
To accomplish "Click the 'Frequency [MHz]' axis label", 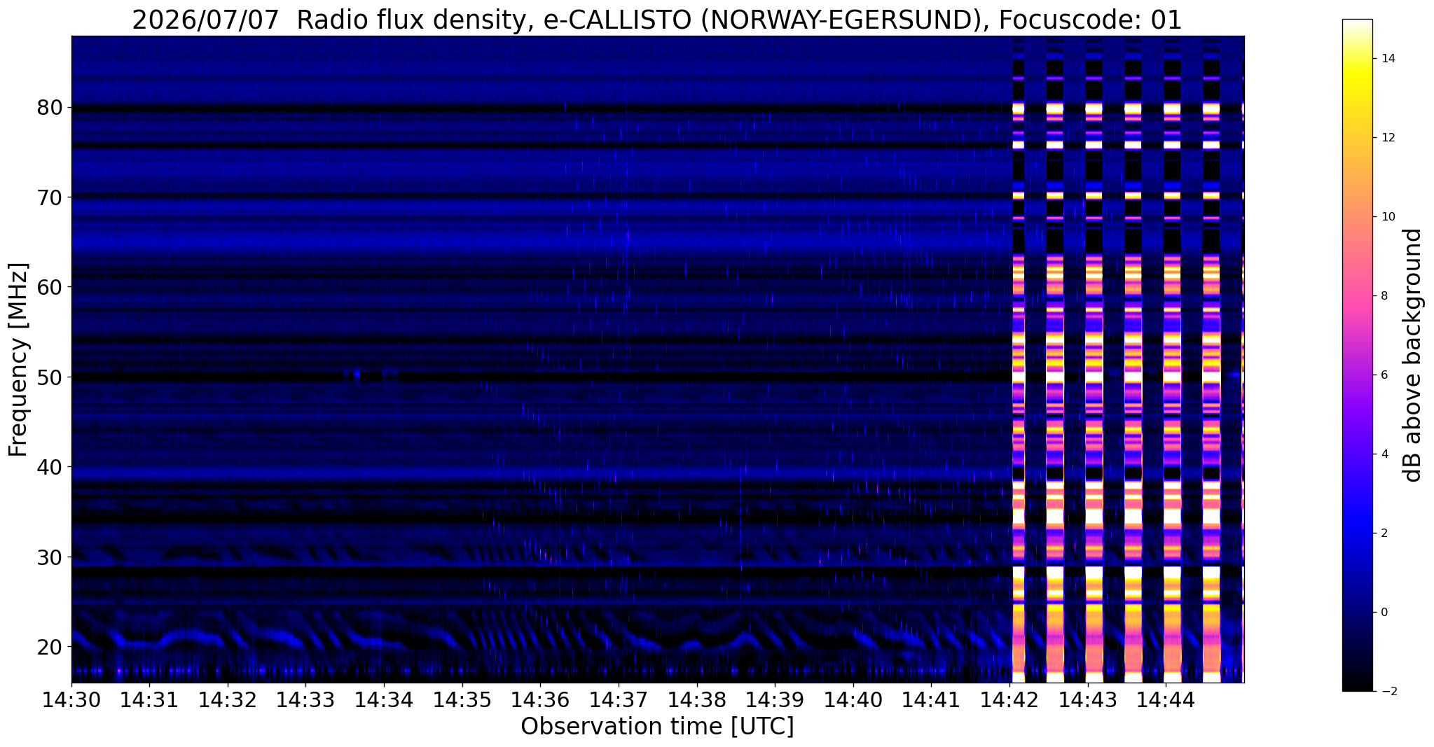I will [x=19, y=359].
